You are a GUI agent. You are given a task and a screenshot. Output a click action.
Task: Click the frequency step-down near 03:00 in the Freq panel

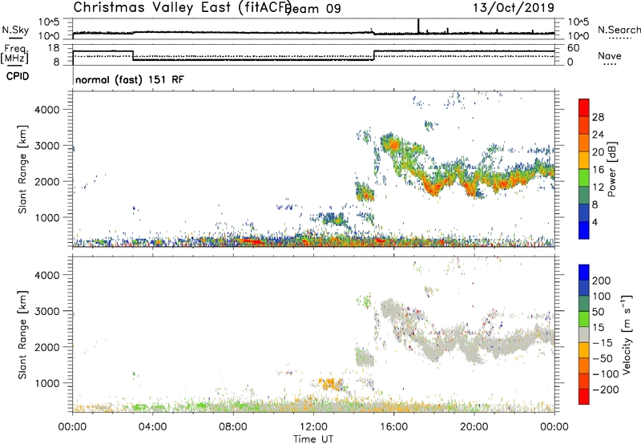133,55
